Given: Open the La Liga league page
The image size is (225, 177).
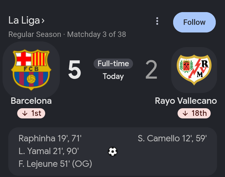Looking at the screenshot, I should click(x=24, y=20).
